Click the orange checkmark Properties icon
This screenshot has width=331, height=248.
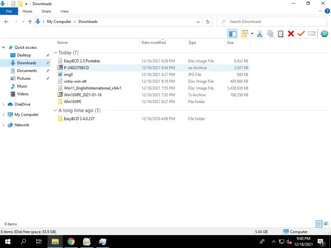[301, 34]
